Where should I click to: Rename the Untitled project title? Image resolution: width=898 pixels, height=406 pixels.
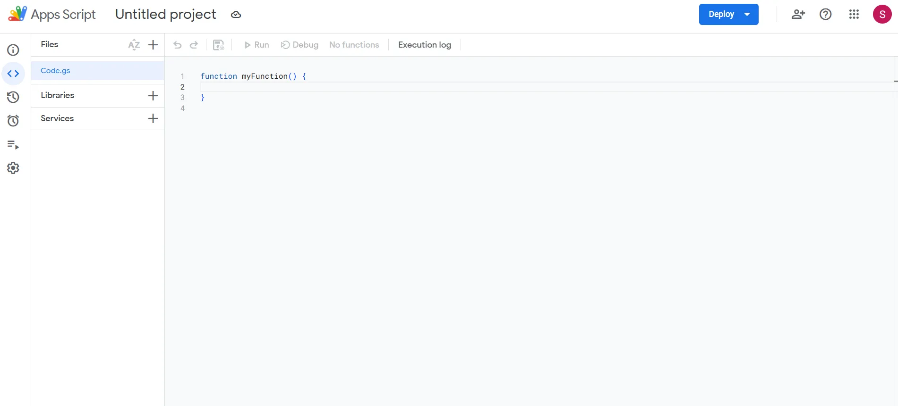pos(166,14)
